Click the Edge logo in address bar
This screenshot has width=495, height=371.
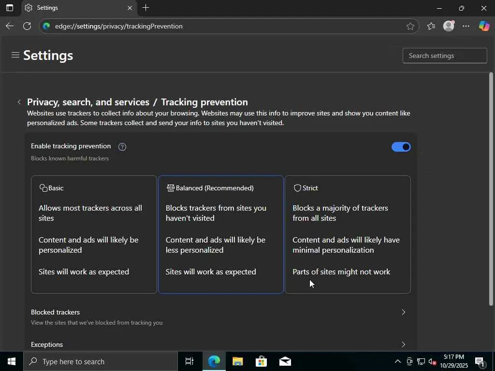pos(46,26)
